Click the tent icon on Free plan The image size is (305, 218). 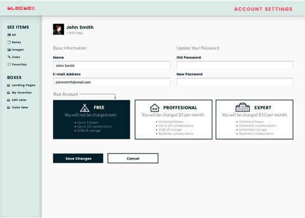(x=85, y=108)
